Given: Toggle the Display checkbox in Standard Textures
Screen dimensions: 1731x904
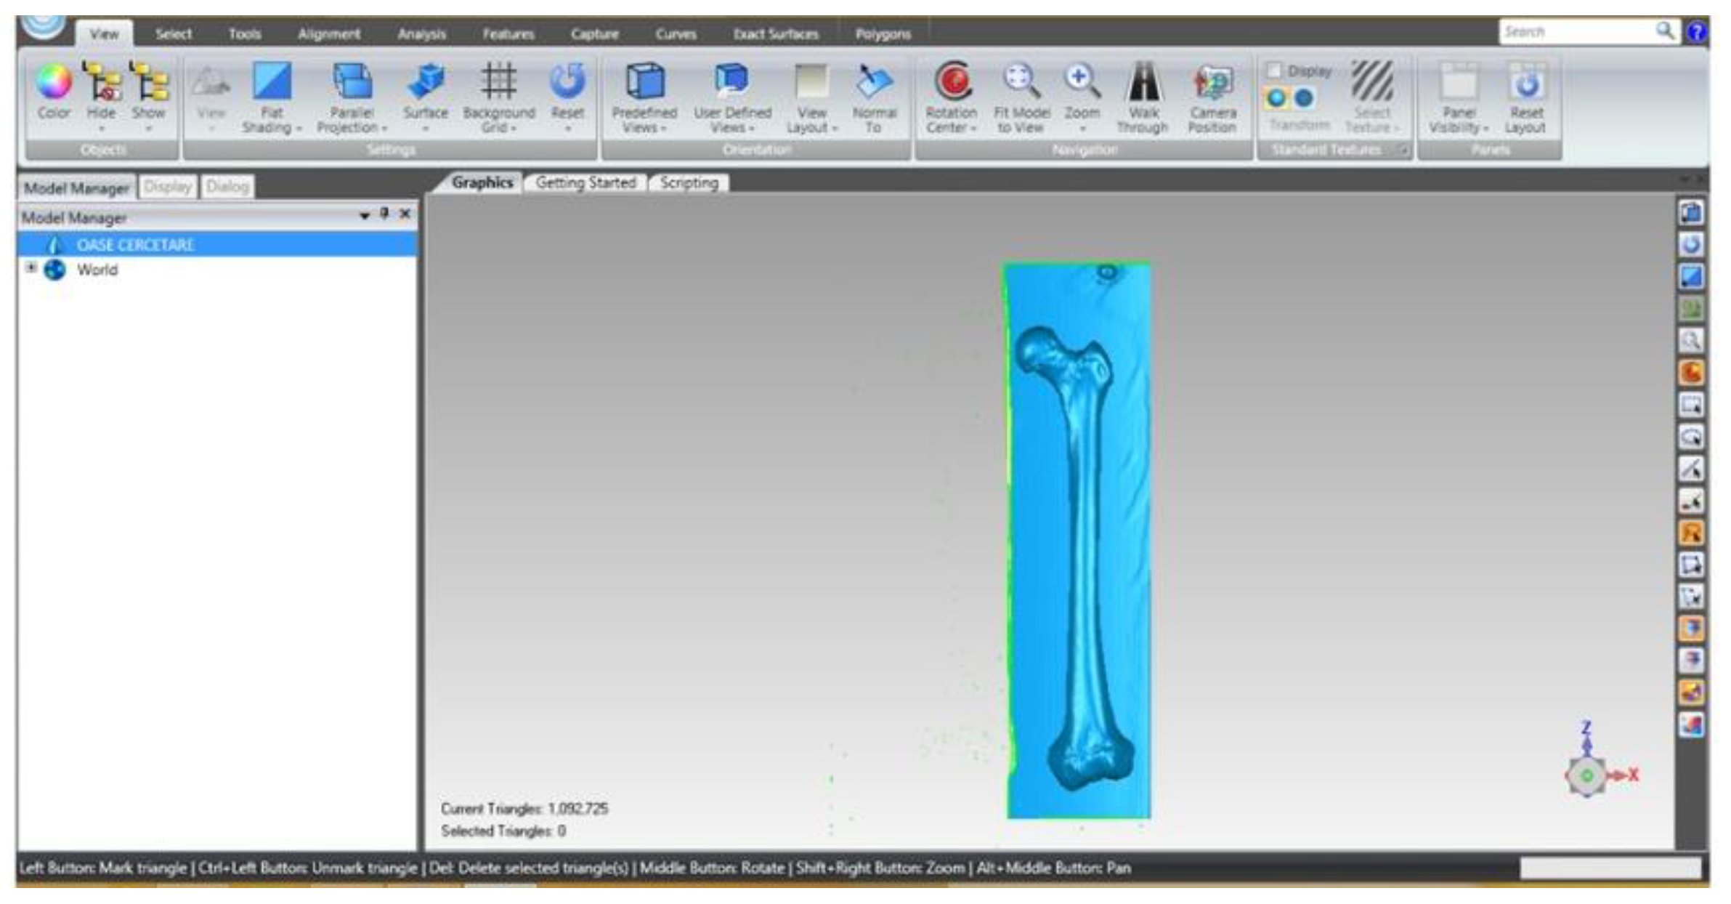Looking at the screenshot, I should [x=1274, y=70].
